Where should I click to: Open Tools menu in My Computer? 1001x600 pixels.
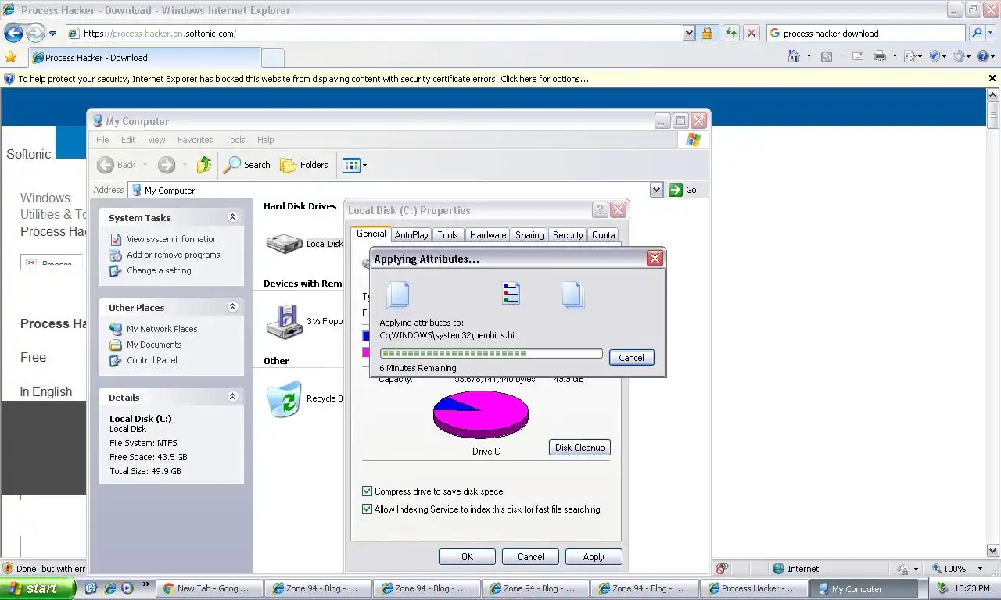235,140
